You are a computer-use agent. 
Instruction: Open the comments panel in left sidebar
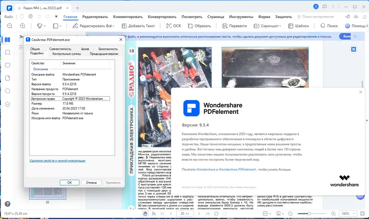tap(7, 65)
